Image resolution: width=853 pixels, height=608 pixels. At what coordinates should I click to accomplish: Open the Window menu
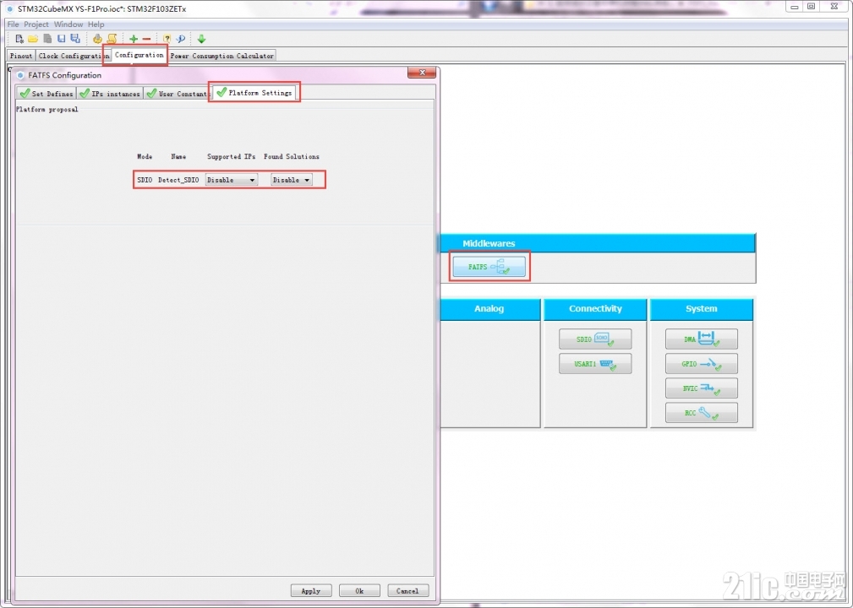pos(68,24)
